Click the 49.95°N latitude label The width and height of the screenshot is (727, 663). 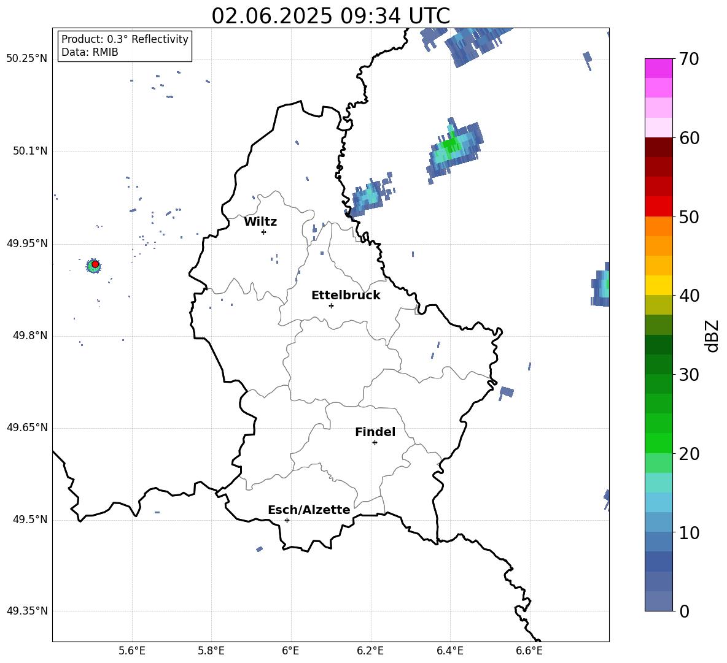coord(27,243)
